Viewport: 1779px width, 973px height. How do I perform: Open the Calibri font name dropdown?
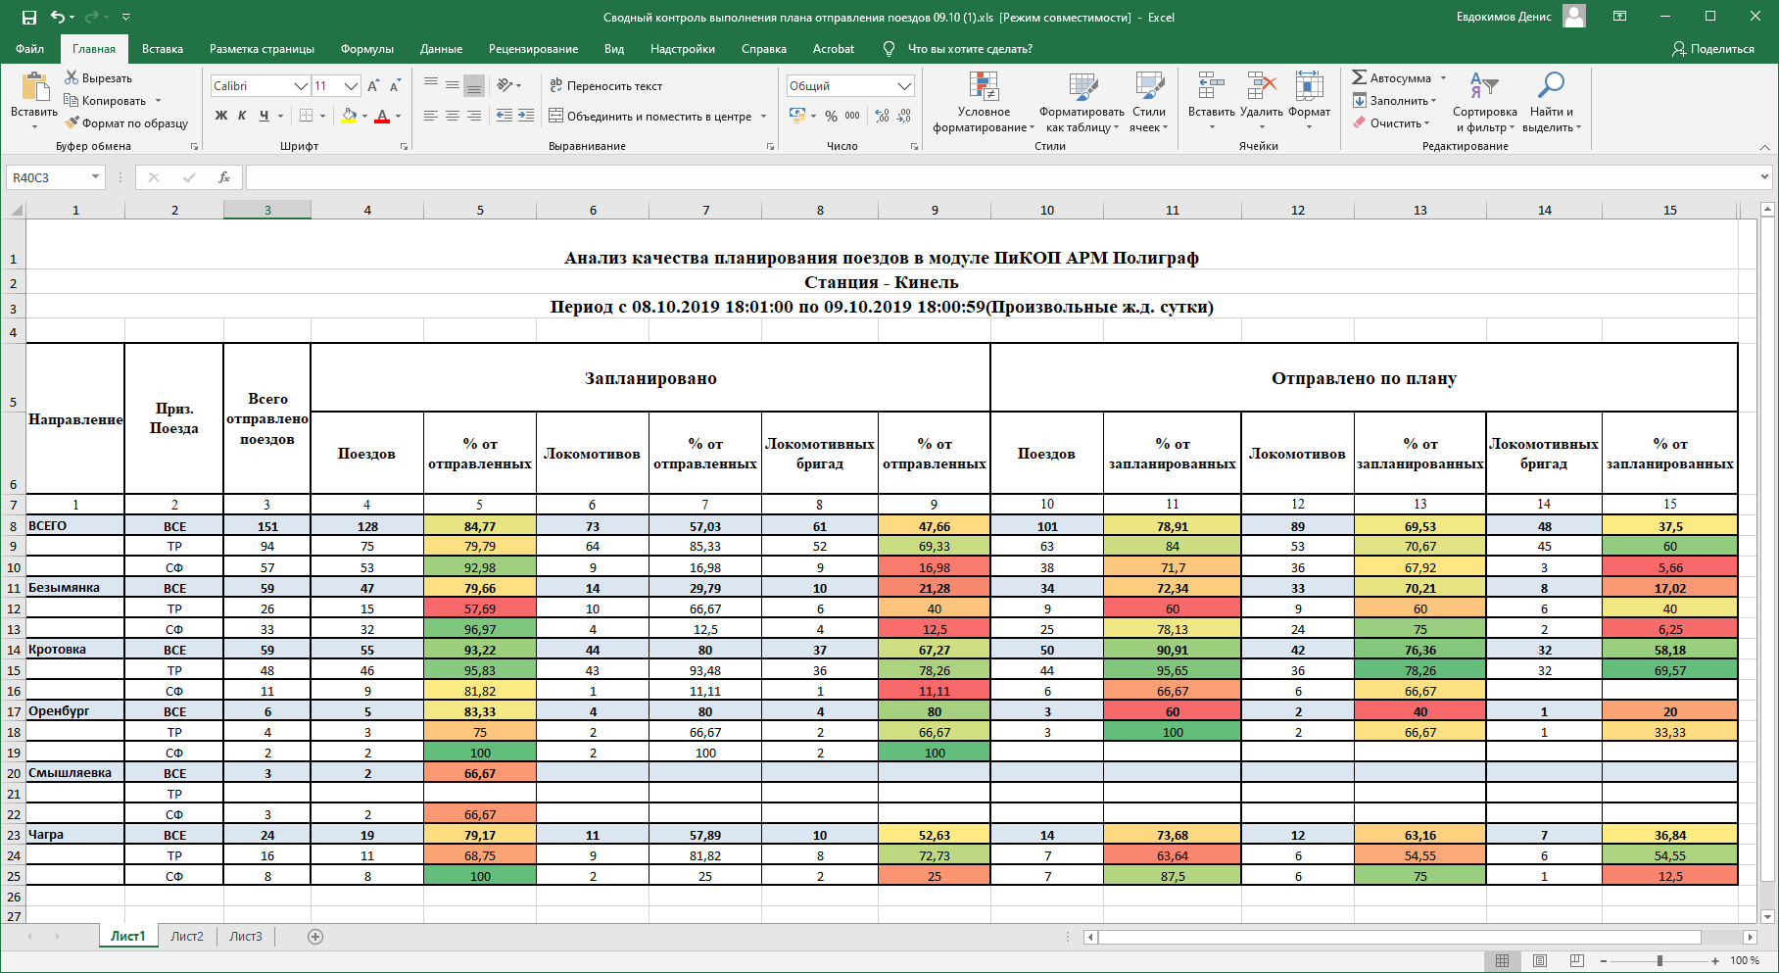[x=301, y=86]
